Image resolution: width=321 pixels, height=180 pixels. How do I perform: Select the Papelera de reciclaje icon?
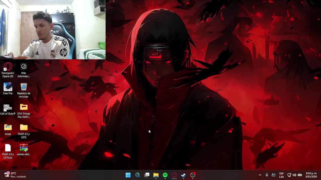(x=24, y=90)
